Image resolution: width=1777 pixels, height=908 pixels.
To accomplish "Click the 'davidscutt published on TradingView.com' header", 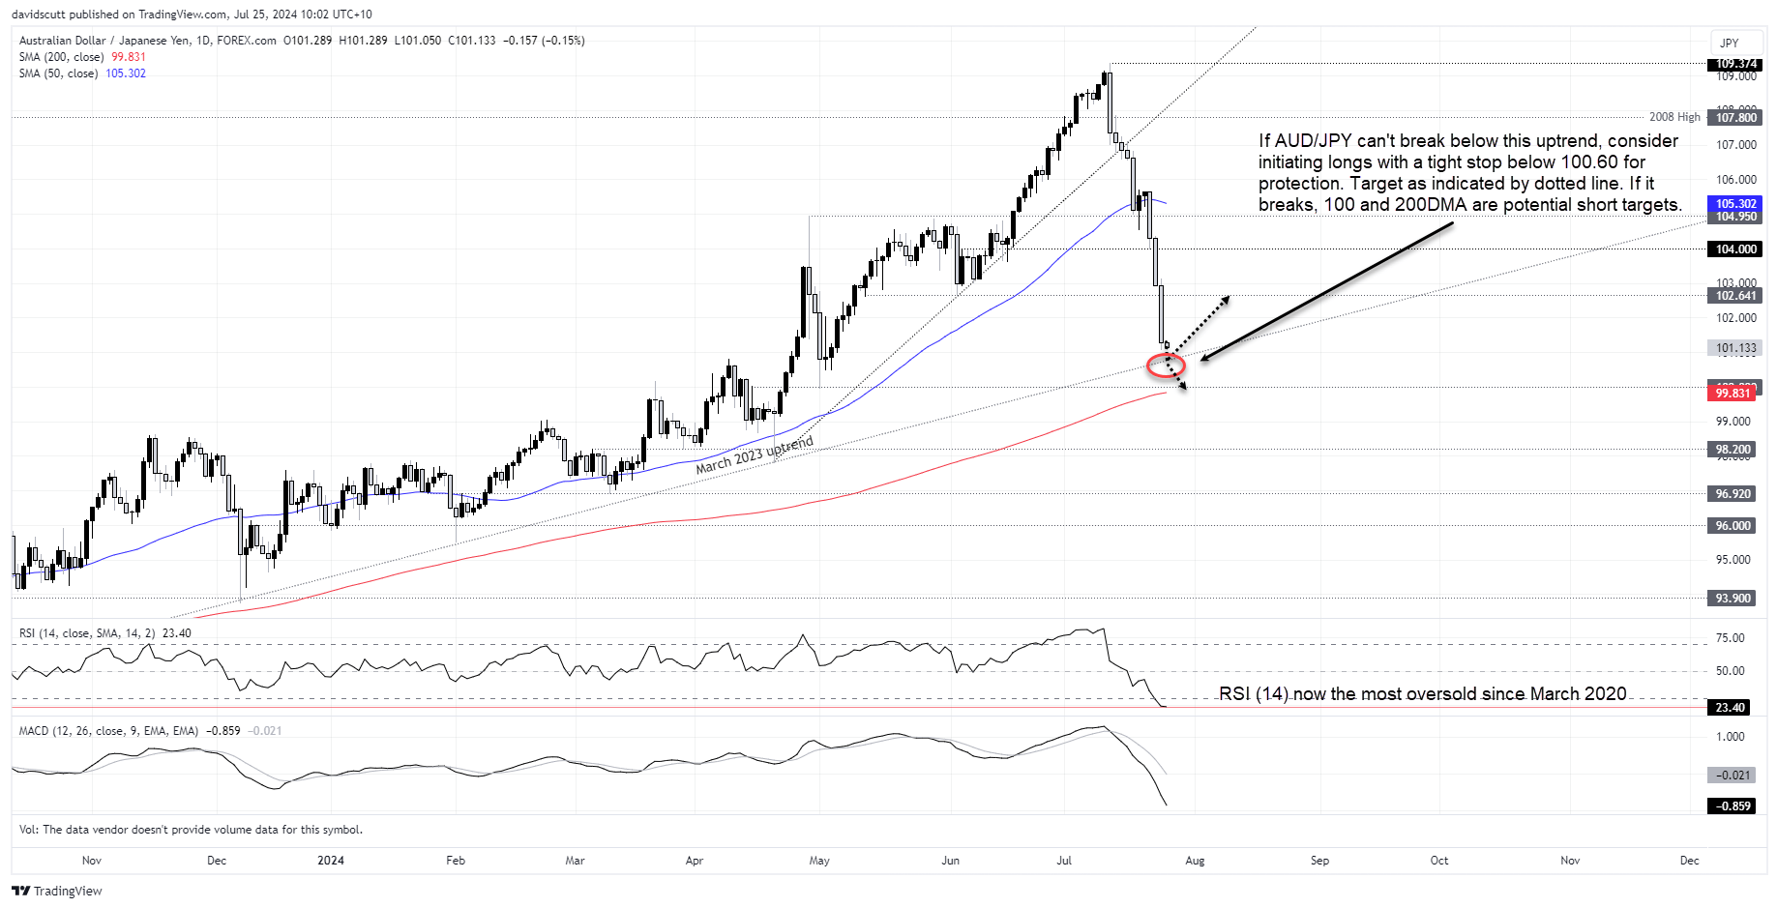I will (x=192, y=15).
